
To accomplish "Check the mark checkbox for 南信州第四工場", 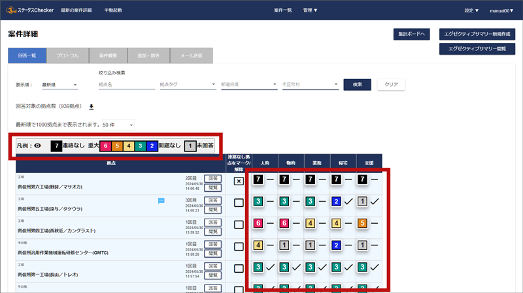I will tap(239, 224).
